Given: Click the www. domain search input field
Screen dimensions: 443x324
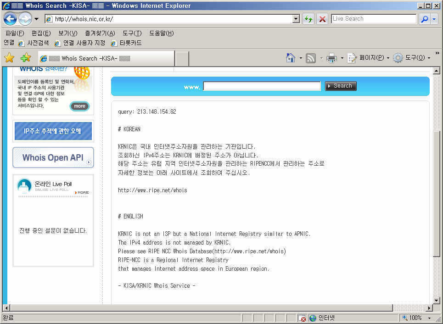Looking at the screenshot, I should pyautogui.click(x=262, y=86).
